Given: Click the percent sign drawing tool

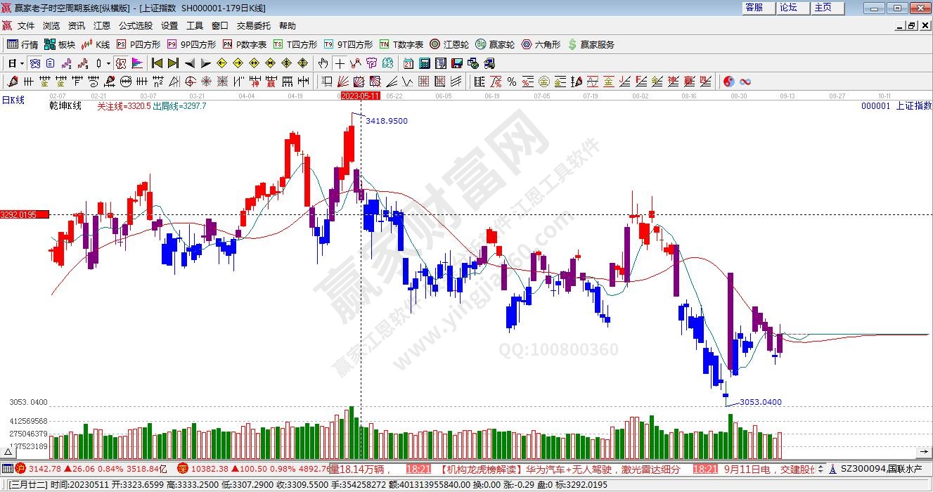Looking at the screenshot, I should 511,82.
